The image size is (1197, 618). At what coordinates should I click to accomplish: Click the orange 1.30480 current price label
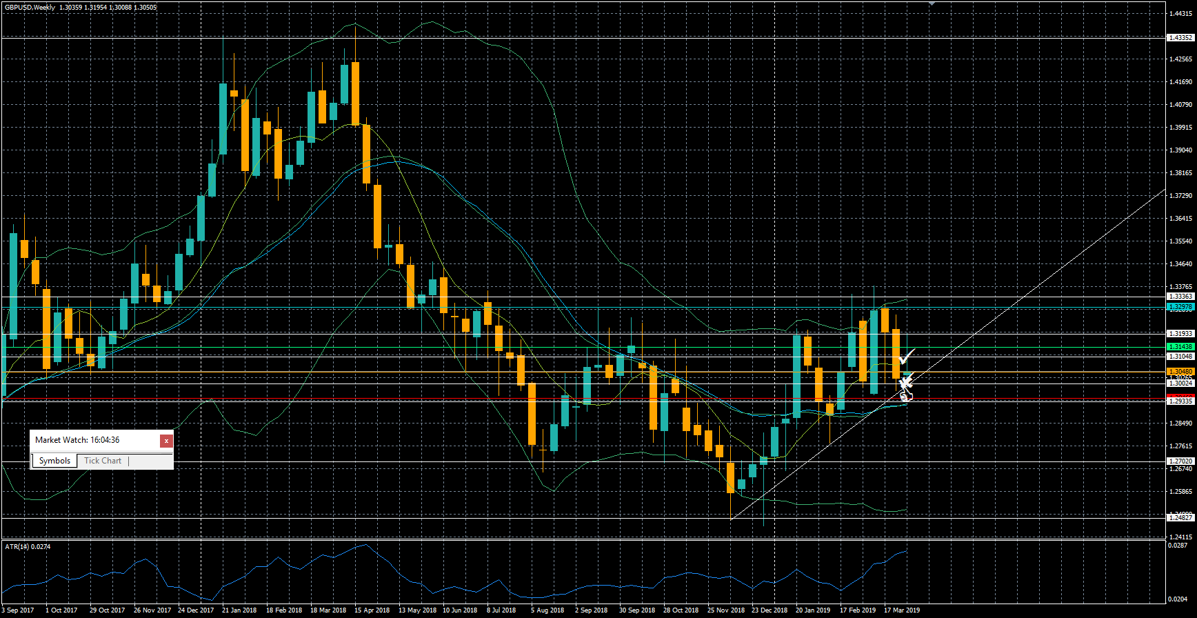[x=1180, y=371]
